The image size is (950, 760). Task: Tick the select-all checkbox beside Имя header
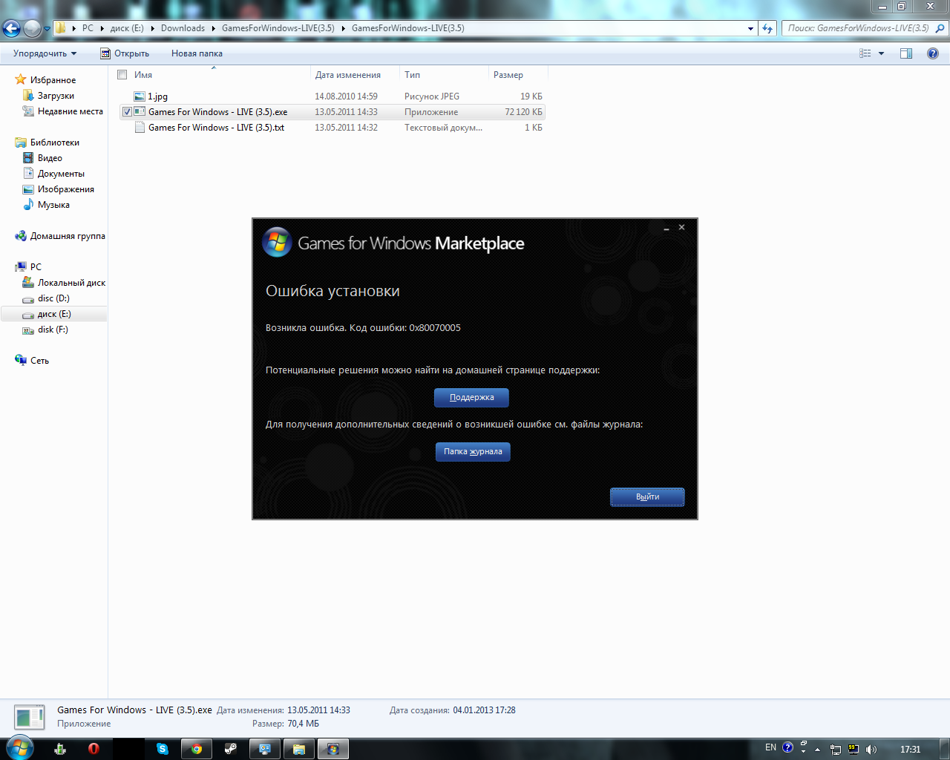pyautogui.click(x=122, y=75)
